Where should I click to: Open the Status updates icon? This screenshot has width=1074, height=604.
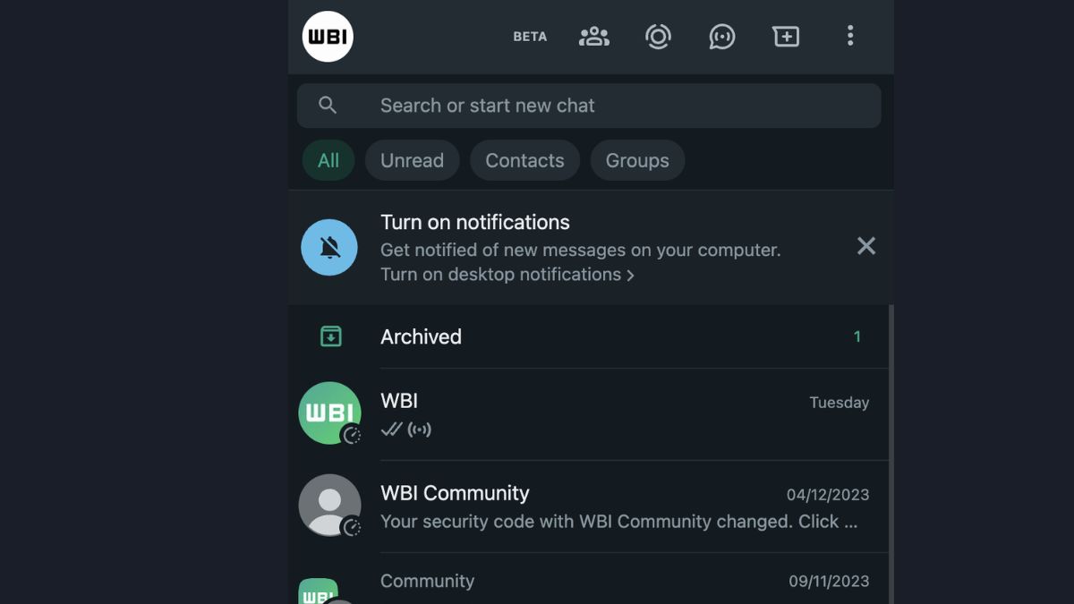point(658,37)
